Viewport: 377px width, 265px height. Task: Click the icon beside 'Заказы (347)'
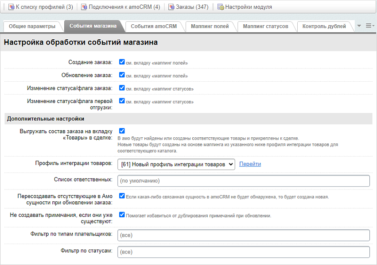point(171,7)
